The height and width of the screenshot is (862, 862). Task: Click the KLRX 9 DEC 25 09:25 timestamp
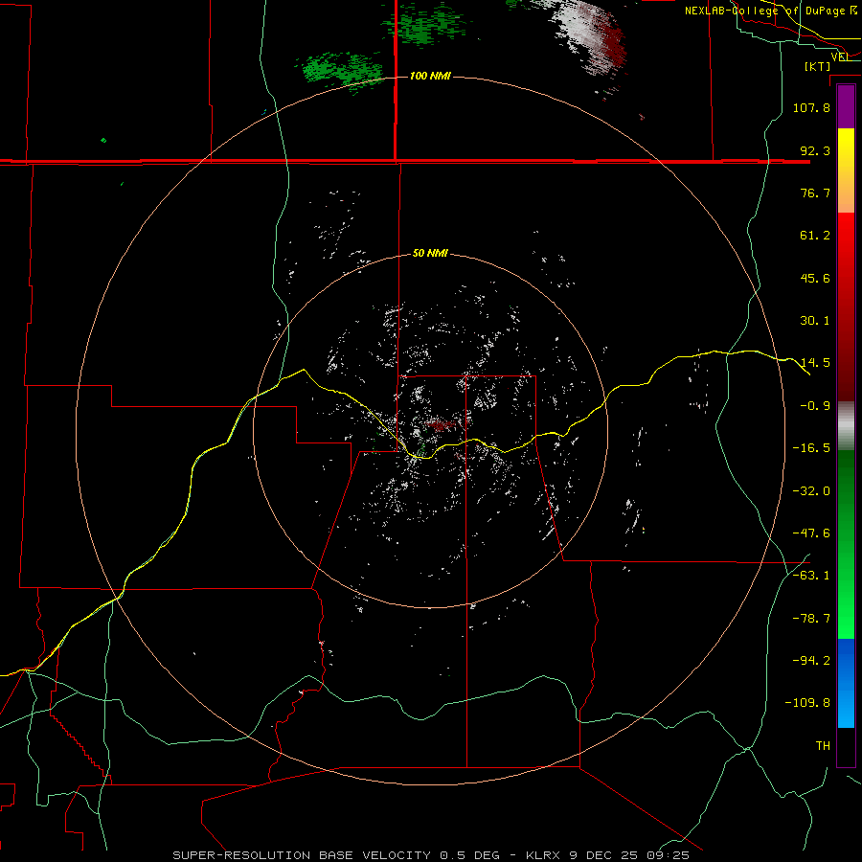607,855
